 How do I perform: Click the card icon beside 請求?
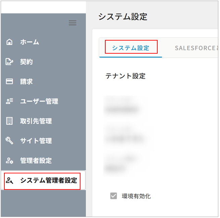coord(9,81)
